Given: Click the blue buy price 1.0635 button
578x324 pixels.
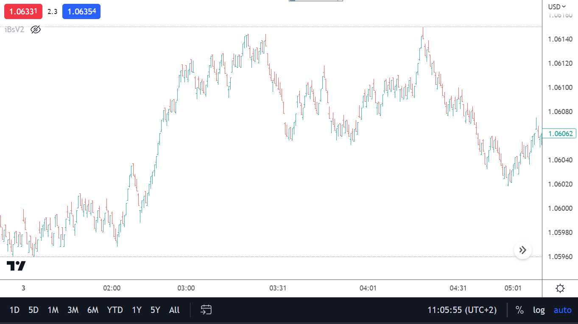Looking at the screenshot, I should 81,11.
